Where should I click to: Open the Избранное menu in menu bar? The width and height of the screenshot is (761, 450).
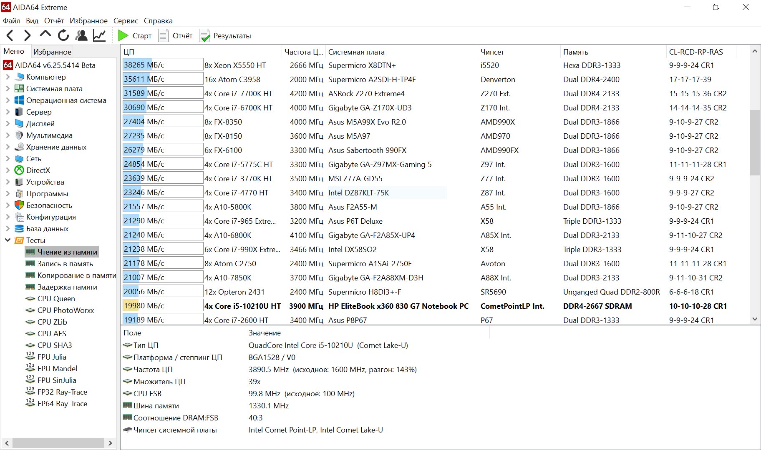click(x=88, y=21)
